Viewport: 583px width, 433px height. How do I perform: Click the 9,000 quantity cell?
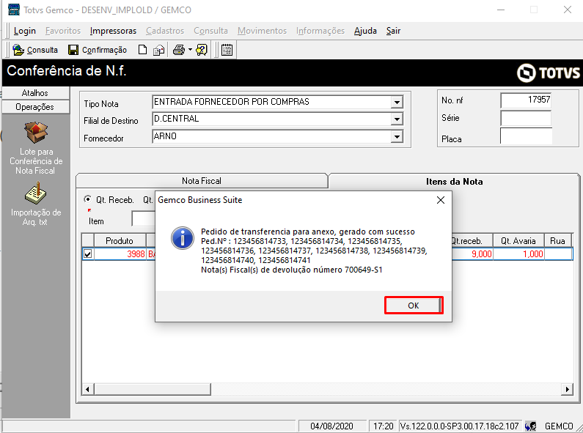[472, 254]
